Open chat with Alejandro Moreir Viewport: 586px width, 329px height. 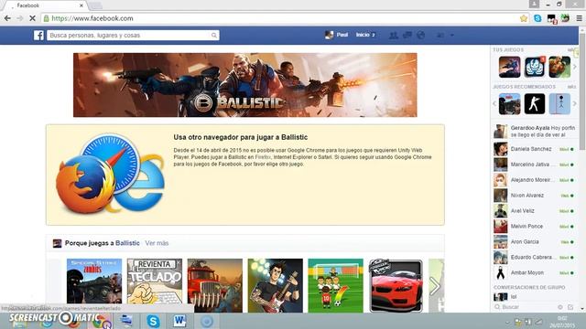(x=535, y=180)
